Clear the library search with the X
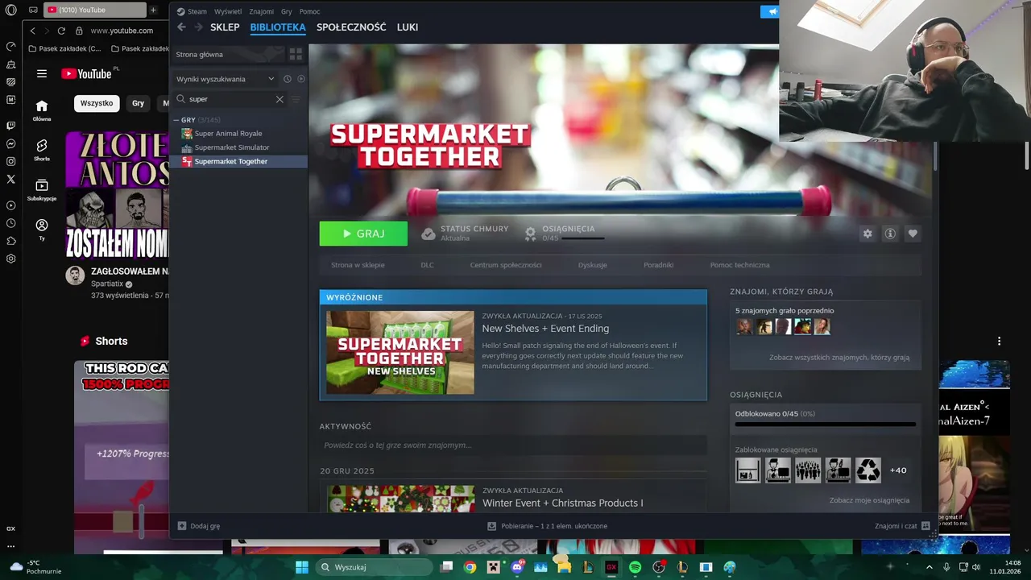The image size is (1031, 580). pyautogui.click(x=279, y=99)
